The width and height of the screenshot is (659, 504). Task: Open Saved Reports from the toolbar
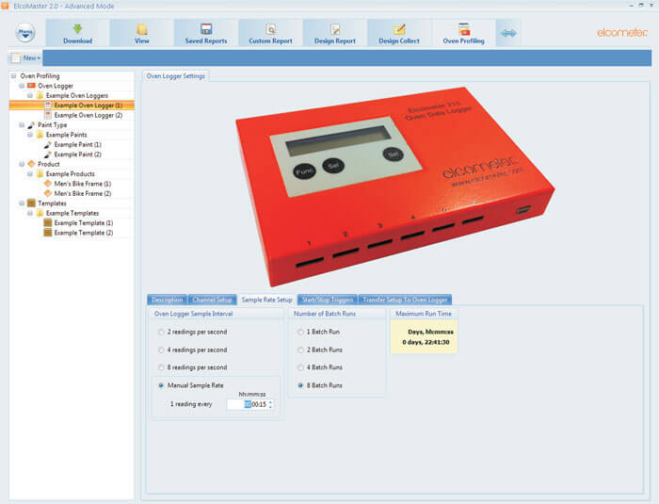pos(205,33)
